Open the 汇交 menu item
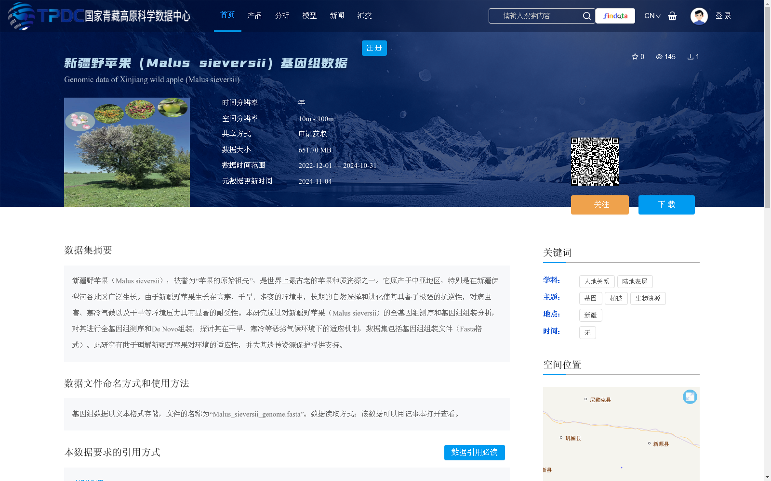Viewport: 771px width, 481px height. click(x=364, y=16)
